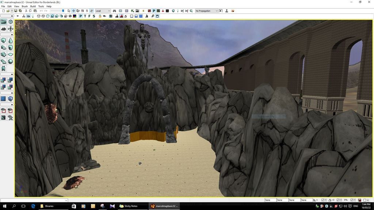Open viewport options dropdown arrow
Screen dimensions: 374x210
18,16
